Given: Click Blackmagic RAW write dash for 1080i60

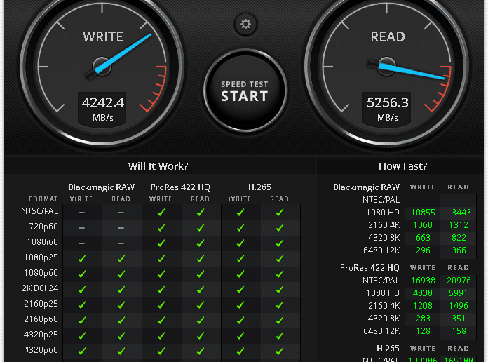Looking at the screenshot, I should (x=81, y=243).
